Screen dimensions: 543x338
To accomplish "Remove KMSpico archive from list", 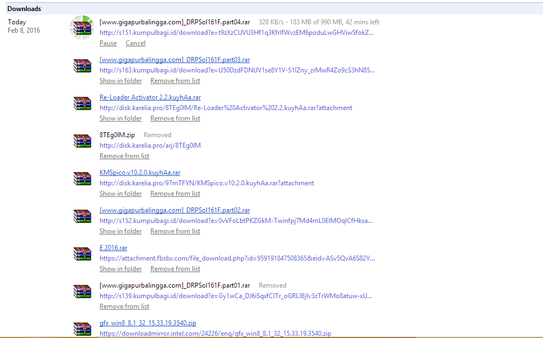I will coord(175,194).
